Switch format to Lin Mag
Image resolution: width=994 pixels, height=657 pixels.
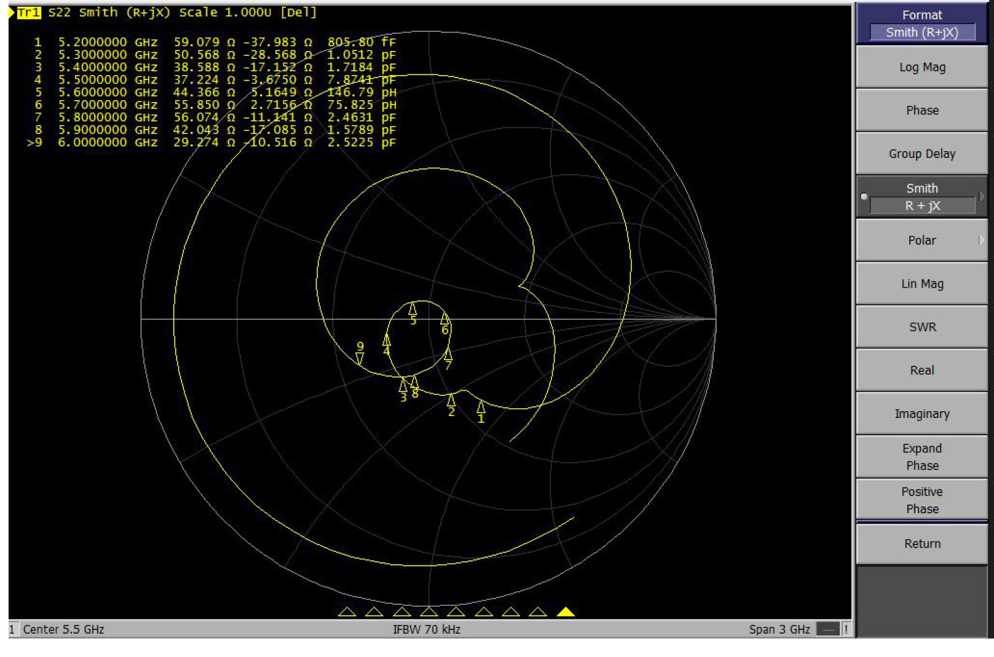coord(921,283)
